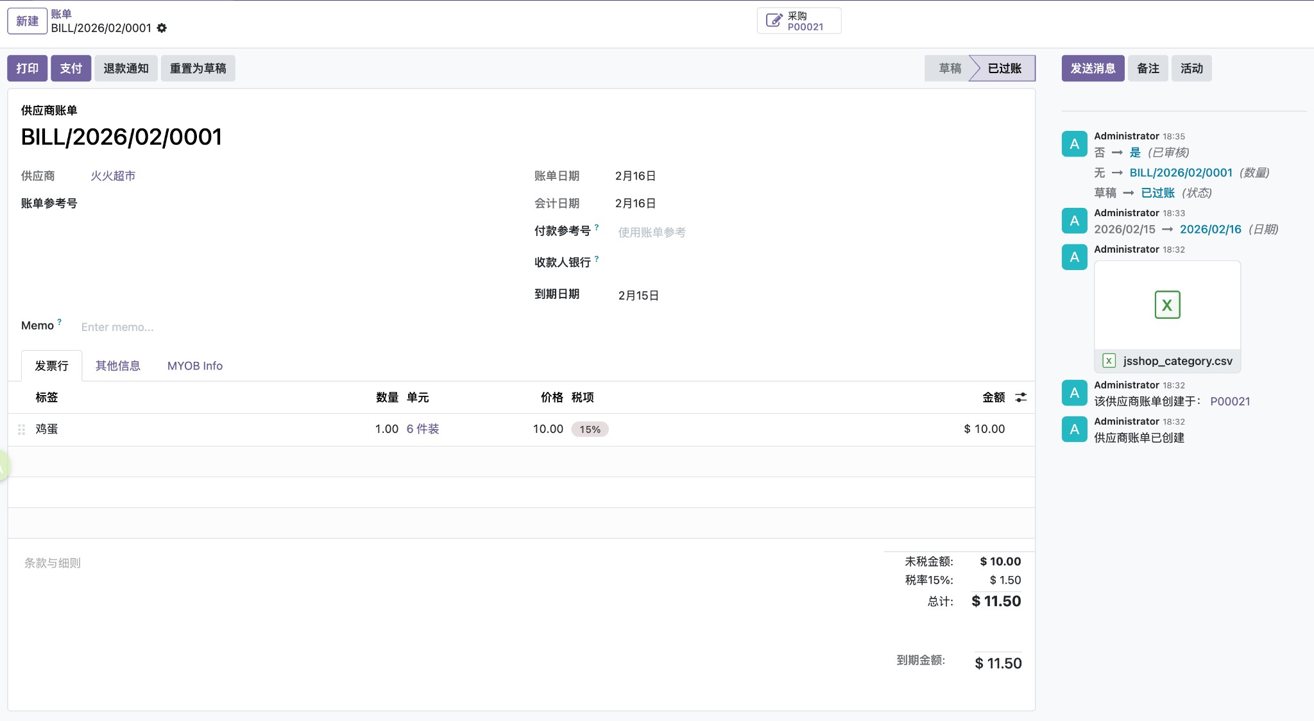This screenshot has width=1314, height=721.
Task: Click the drag handle for 鸡蛋 row
Action: coord(21,429)
